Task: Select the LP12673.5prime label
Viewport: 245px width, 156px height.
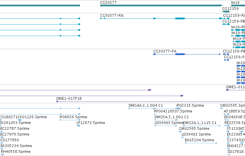Action: 91,123
